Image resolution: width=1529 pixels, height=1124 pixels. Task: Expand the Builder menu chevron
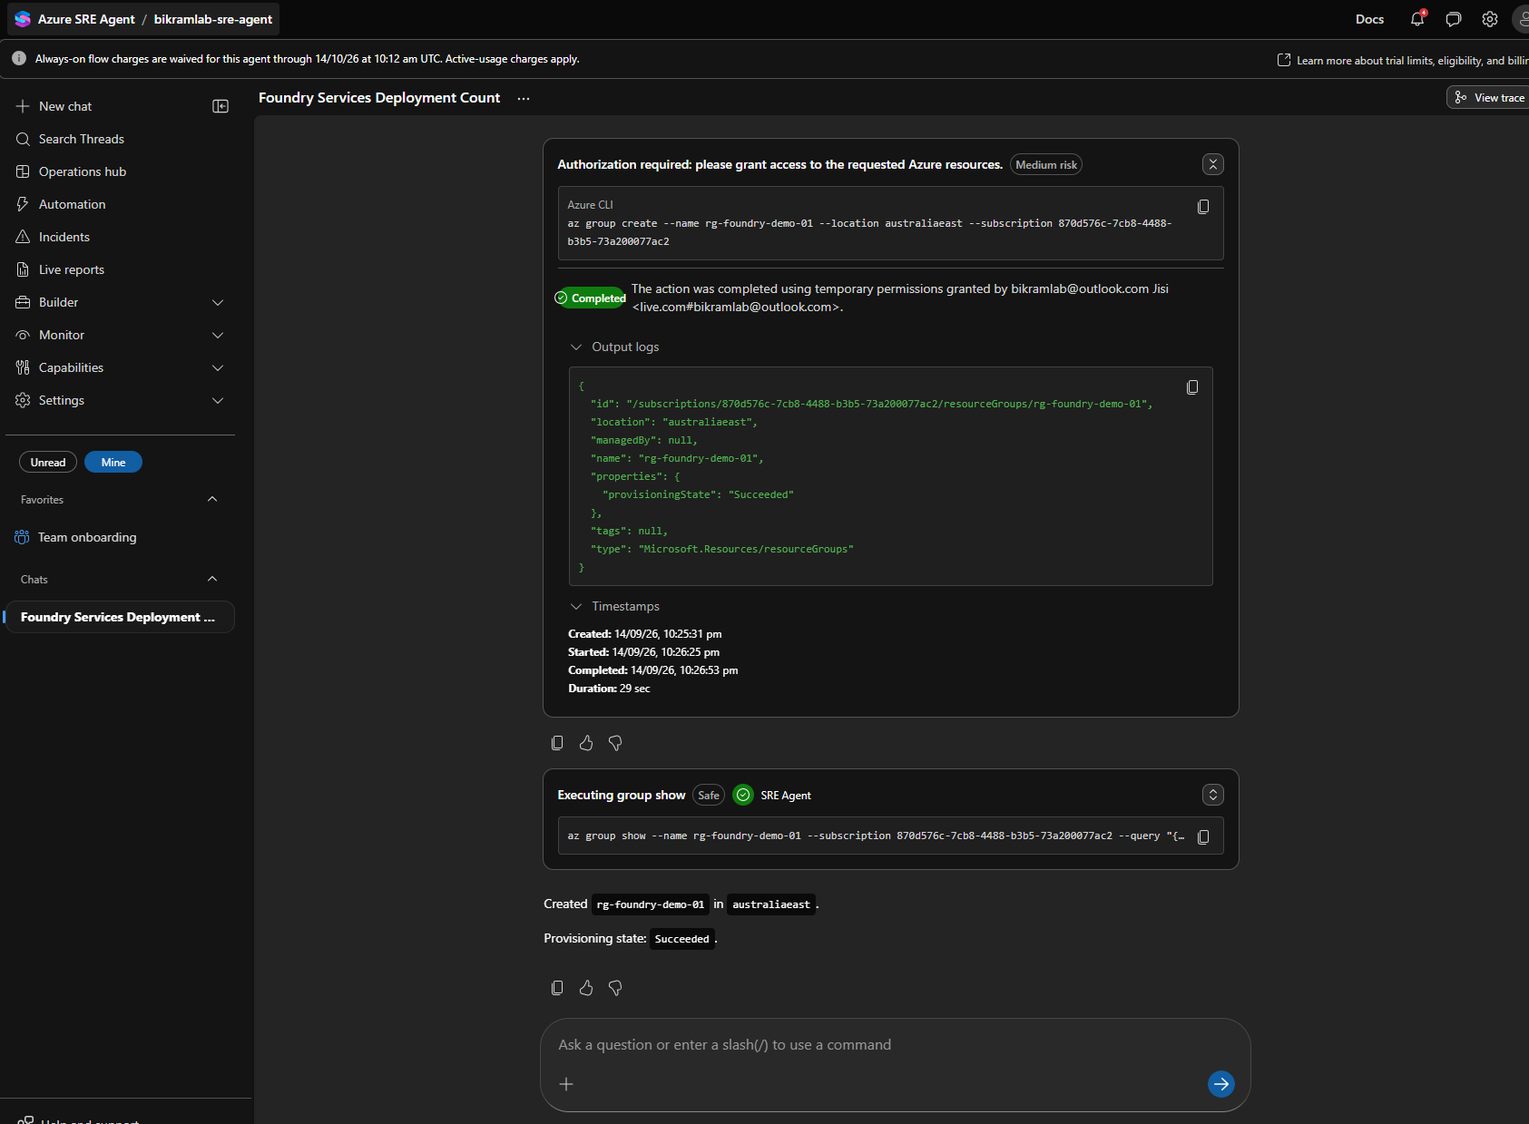pyautogui.click(x=218, y=302)
